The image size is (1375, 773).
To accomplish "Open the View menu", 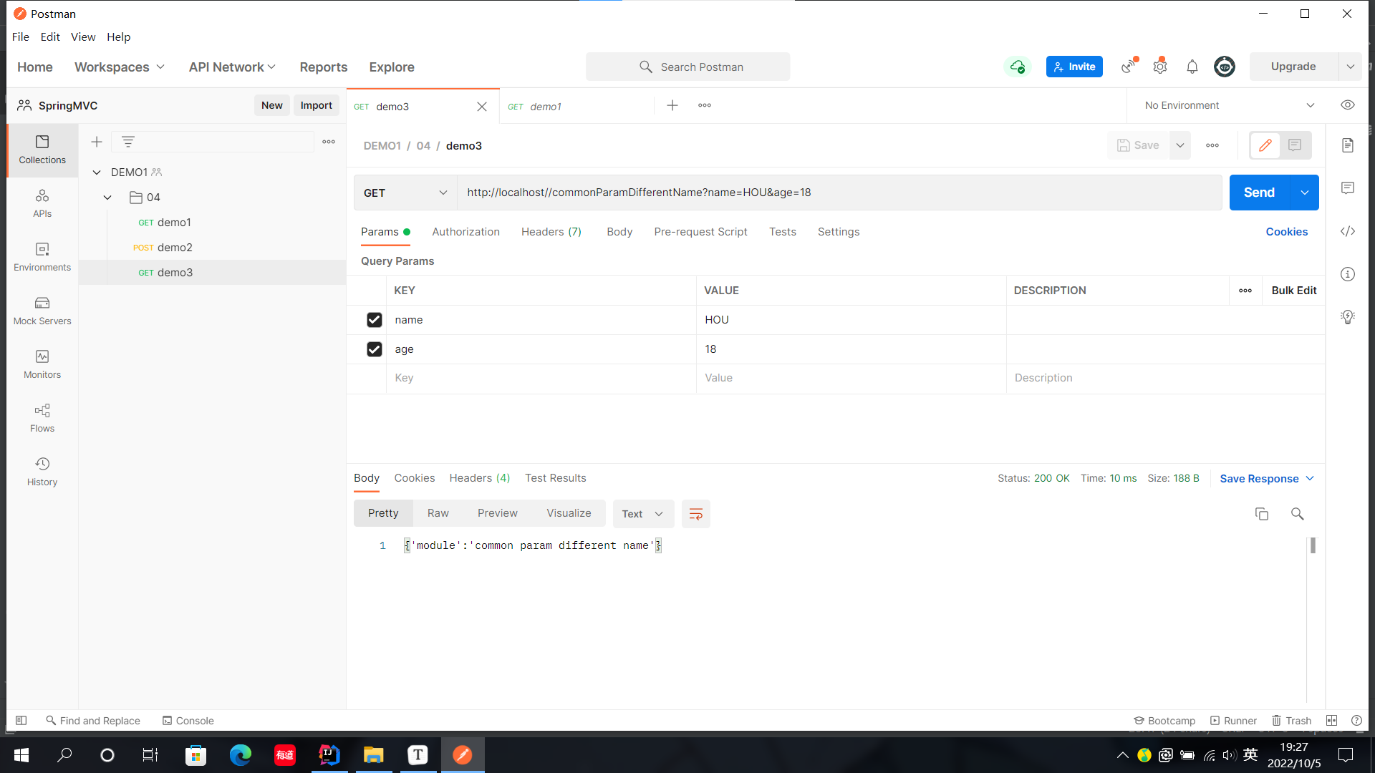I will (83, 37).
